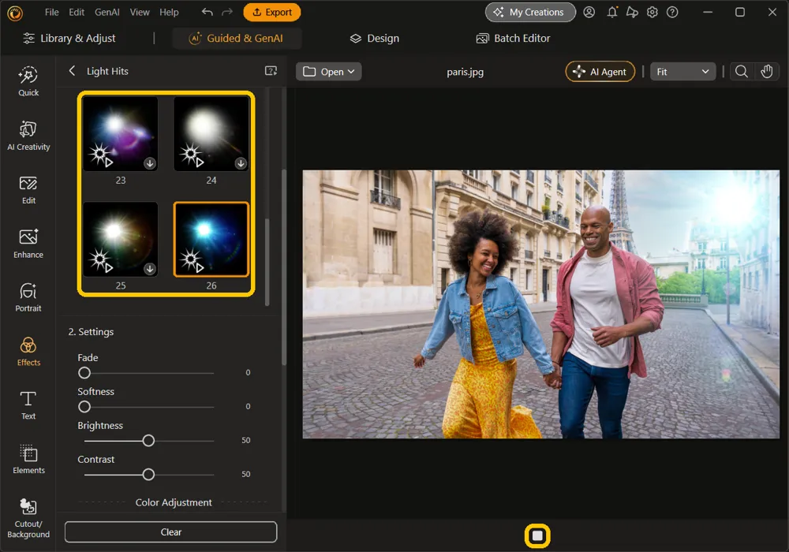Open the AI Creativity sidebar panel
Screen dimensions: 789x552
(28, 136)
